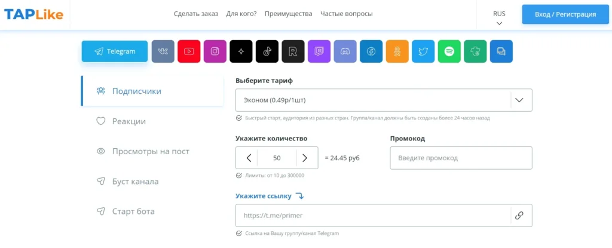Click the Выберите тариф label
Viewport: 612px width, 248px height.
tap(264, 81)
